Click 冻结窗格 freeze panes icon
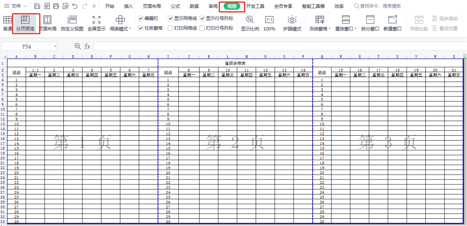 tap(320, 20)
